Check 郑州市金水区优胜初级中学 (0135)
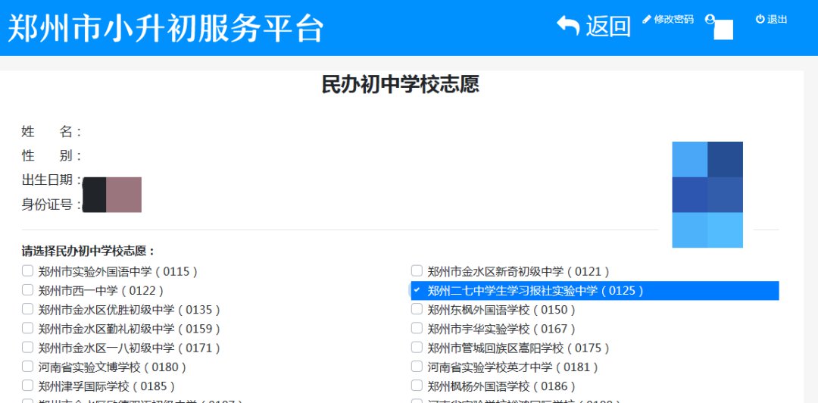818x403 pixels. (28, 309)
